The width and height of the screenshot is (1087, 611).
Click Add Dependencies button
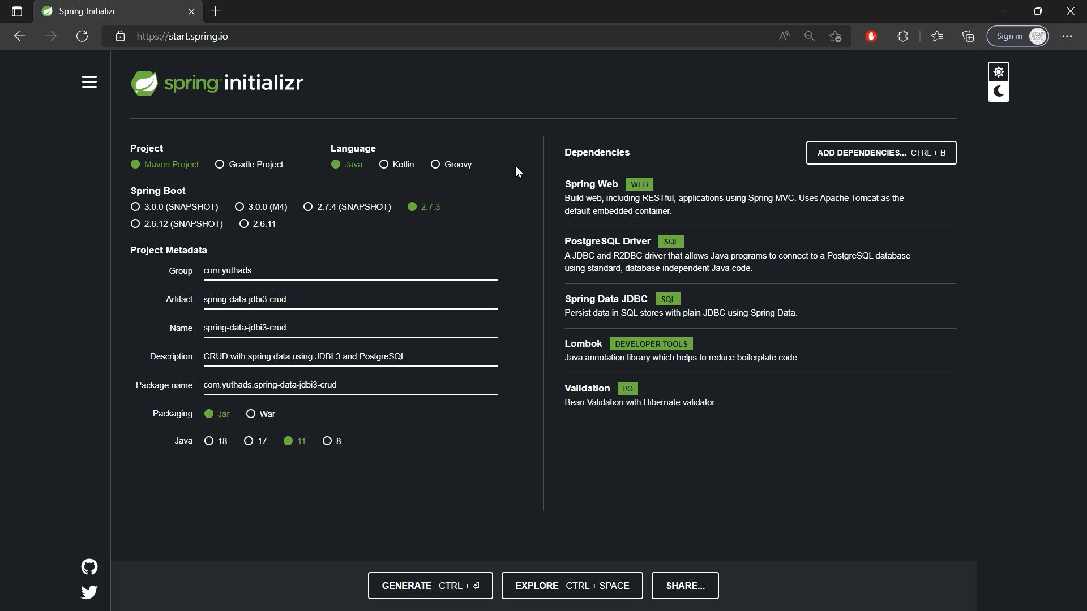(881, 153)
